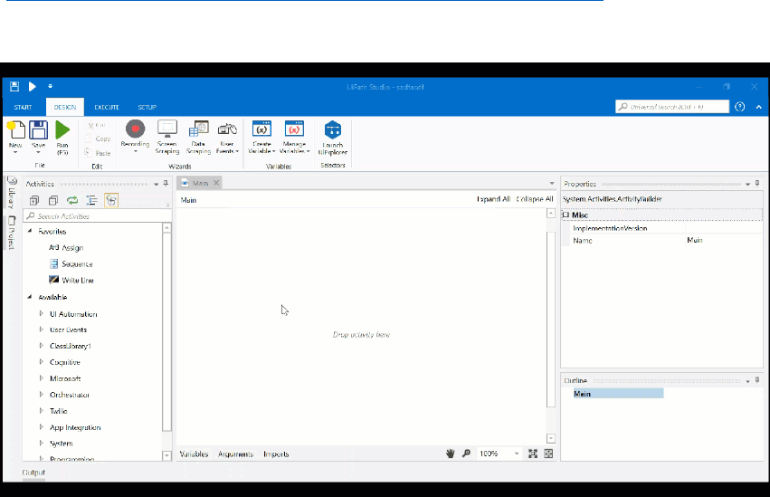Collapse the Favorites tree group
The height and width of the screenshot is (497, 770).
[x=30, y=231]
